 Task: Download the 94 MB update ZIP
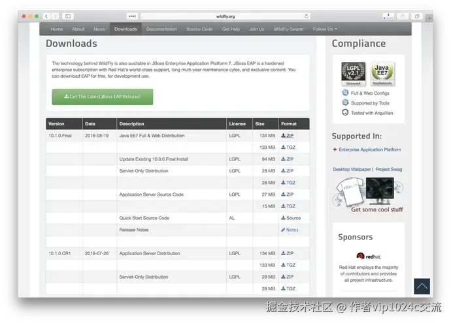[288, 159]
